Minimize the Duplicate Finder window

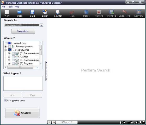128,2
